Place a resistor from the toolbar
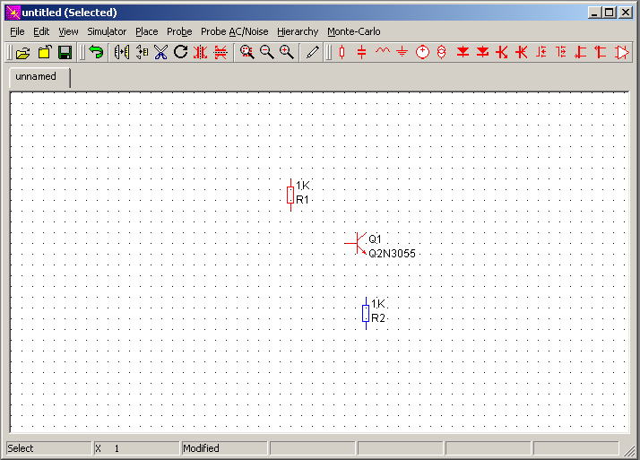This screenshot has height=460, width=640. click(342, 52)
